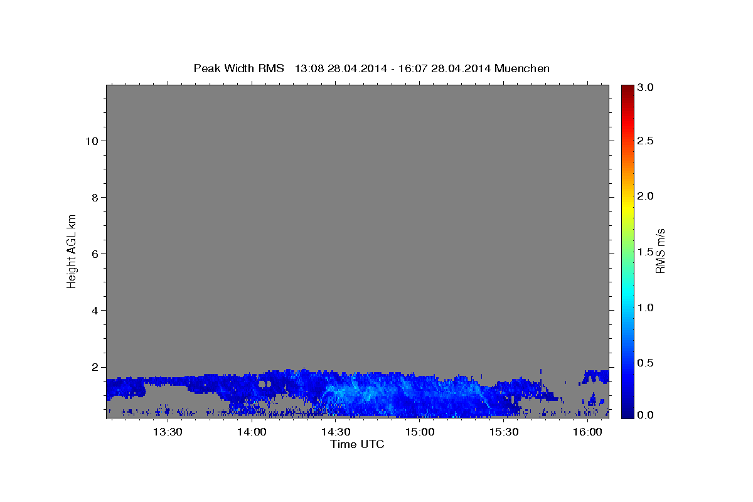This screenshot has width=753, height=502.
Task: Click the '13:30' time tick label
Action: point(168,432)
